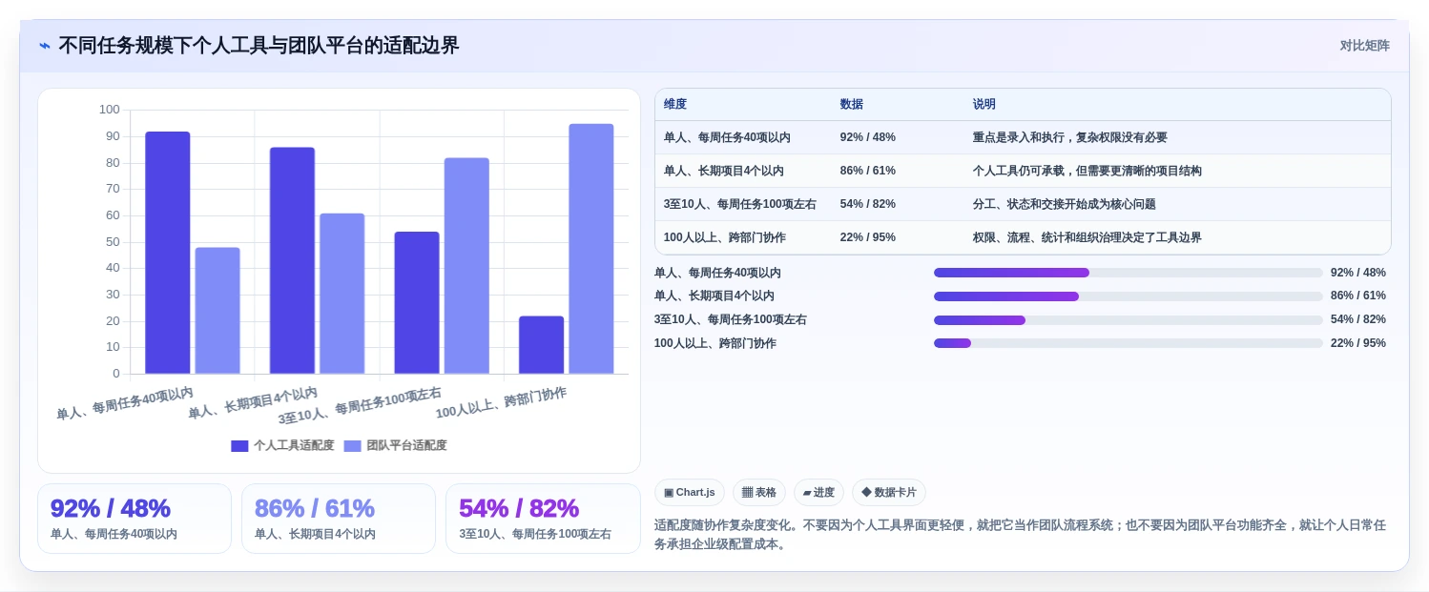The image size is (1429, 592).
Task: Click the 表格 tag chip
Action: pyautogui.click(x=759, y=493)
